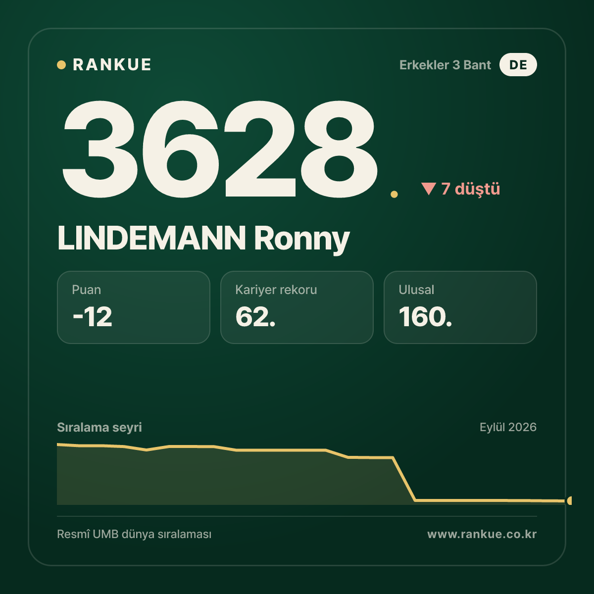
Task: Click the Resmî UMB dünya sıralaması footer text
Action: [134, 535]
